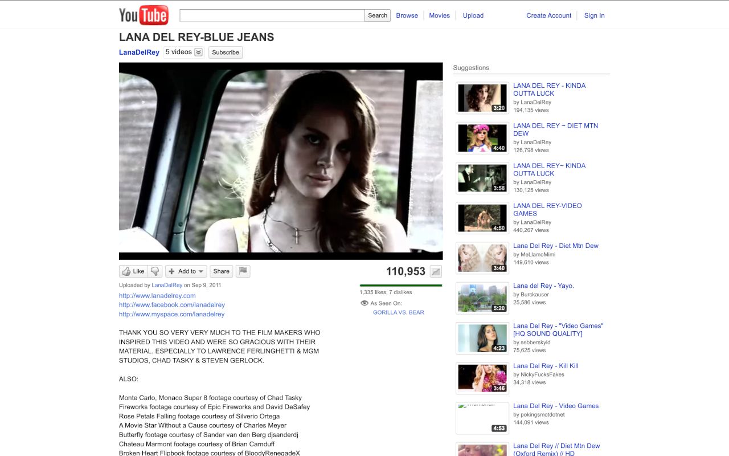Click the '440,267 views' text
The height and width of the screenshot is (456, 729).
(x=531, y=230)
